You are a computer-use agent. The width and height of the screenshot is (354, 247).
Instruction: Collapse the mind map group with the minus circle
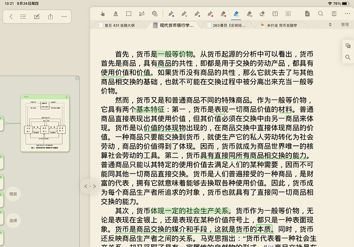coord(77,78)
